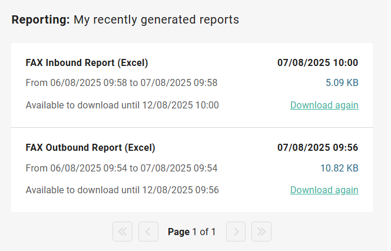Click divider between the two reports
Viewport: 391px width, 251px height.
pos(192,127)
